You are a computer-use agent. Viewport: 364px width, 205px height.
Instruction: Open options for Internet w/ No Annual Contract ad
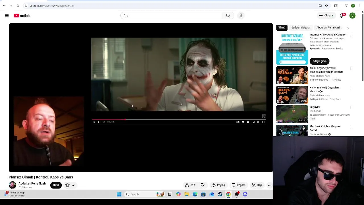point(351,35)
